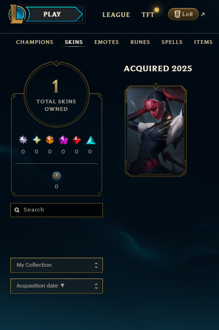Select the acquired skin splash art card
Image resolution: width=219 pixels, height=330 pixels.
[156, 130]
